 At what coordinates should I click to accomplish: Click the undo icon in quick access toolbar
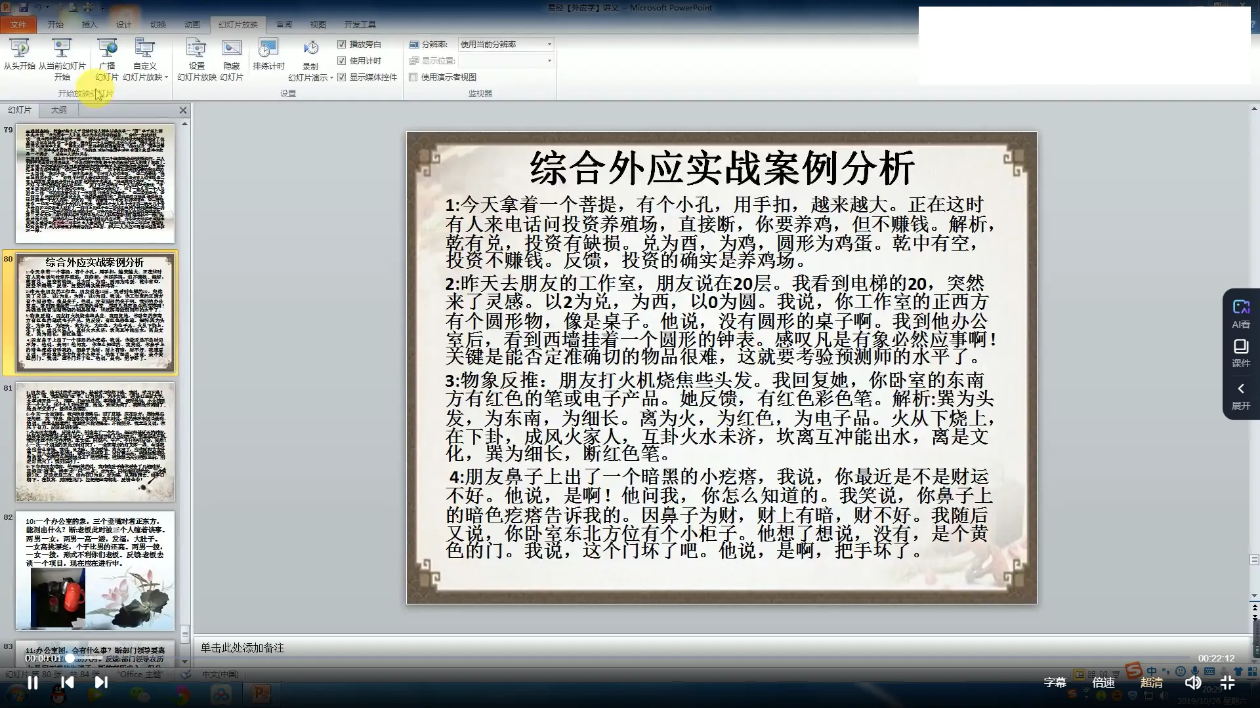pos(39,7)
